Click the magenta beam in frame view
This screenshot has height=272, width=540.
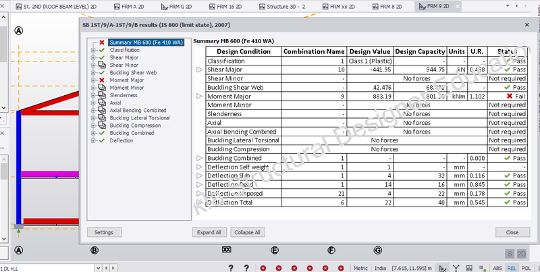(50, 174)
